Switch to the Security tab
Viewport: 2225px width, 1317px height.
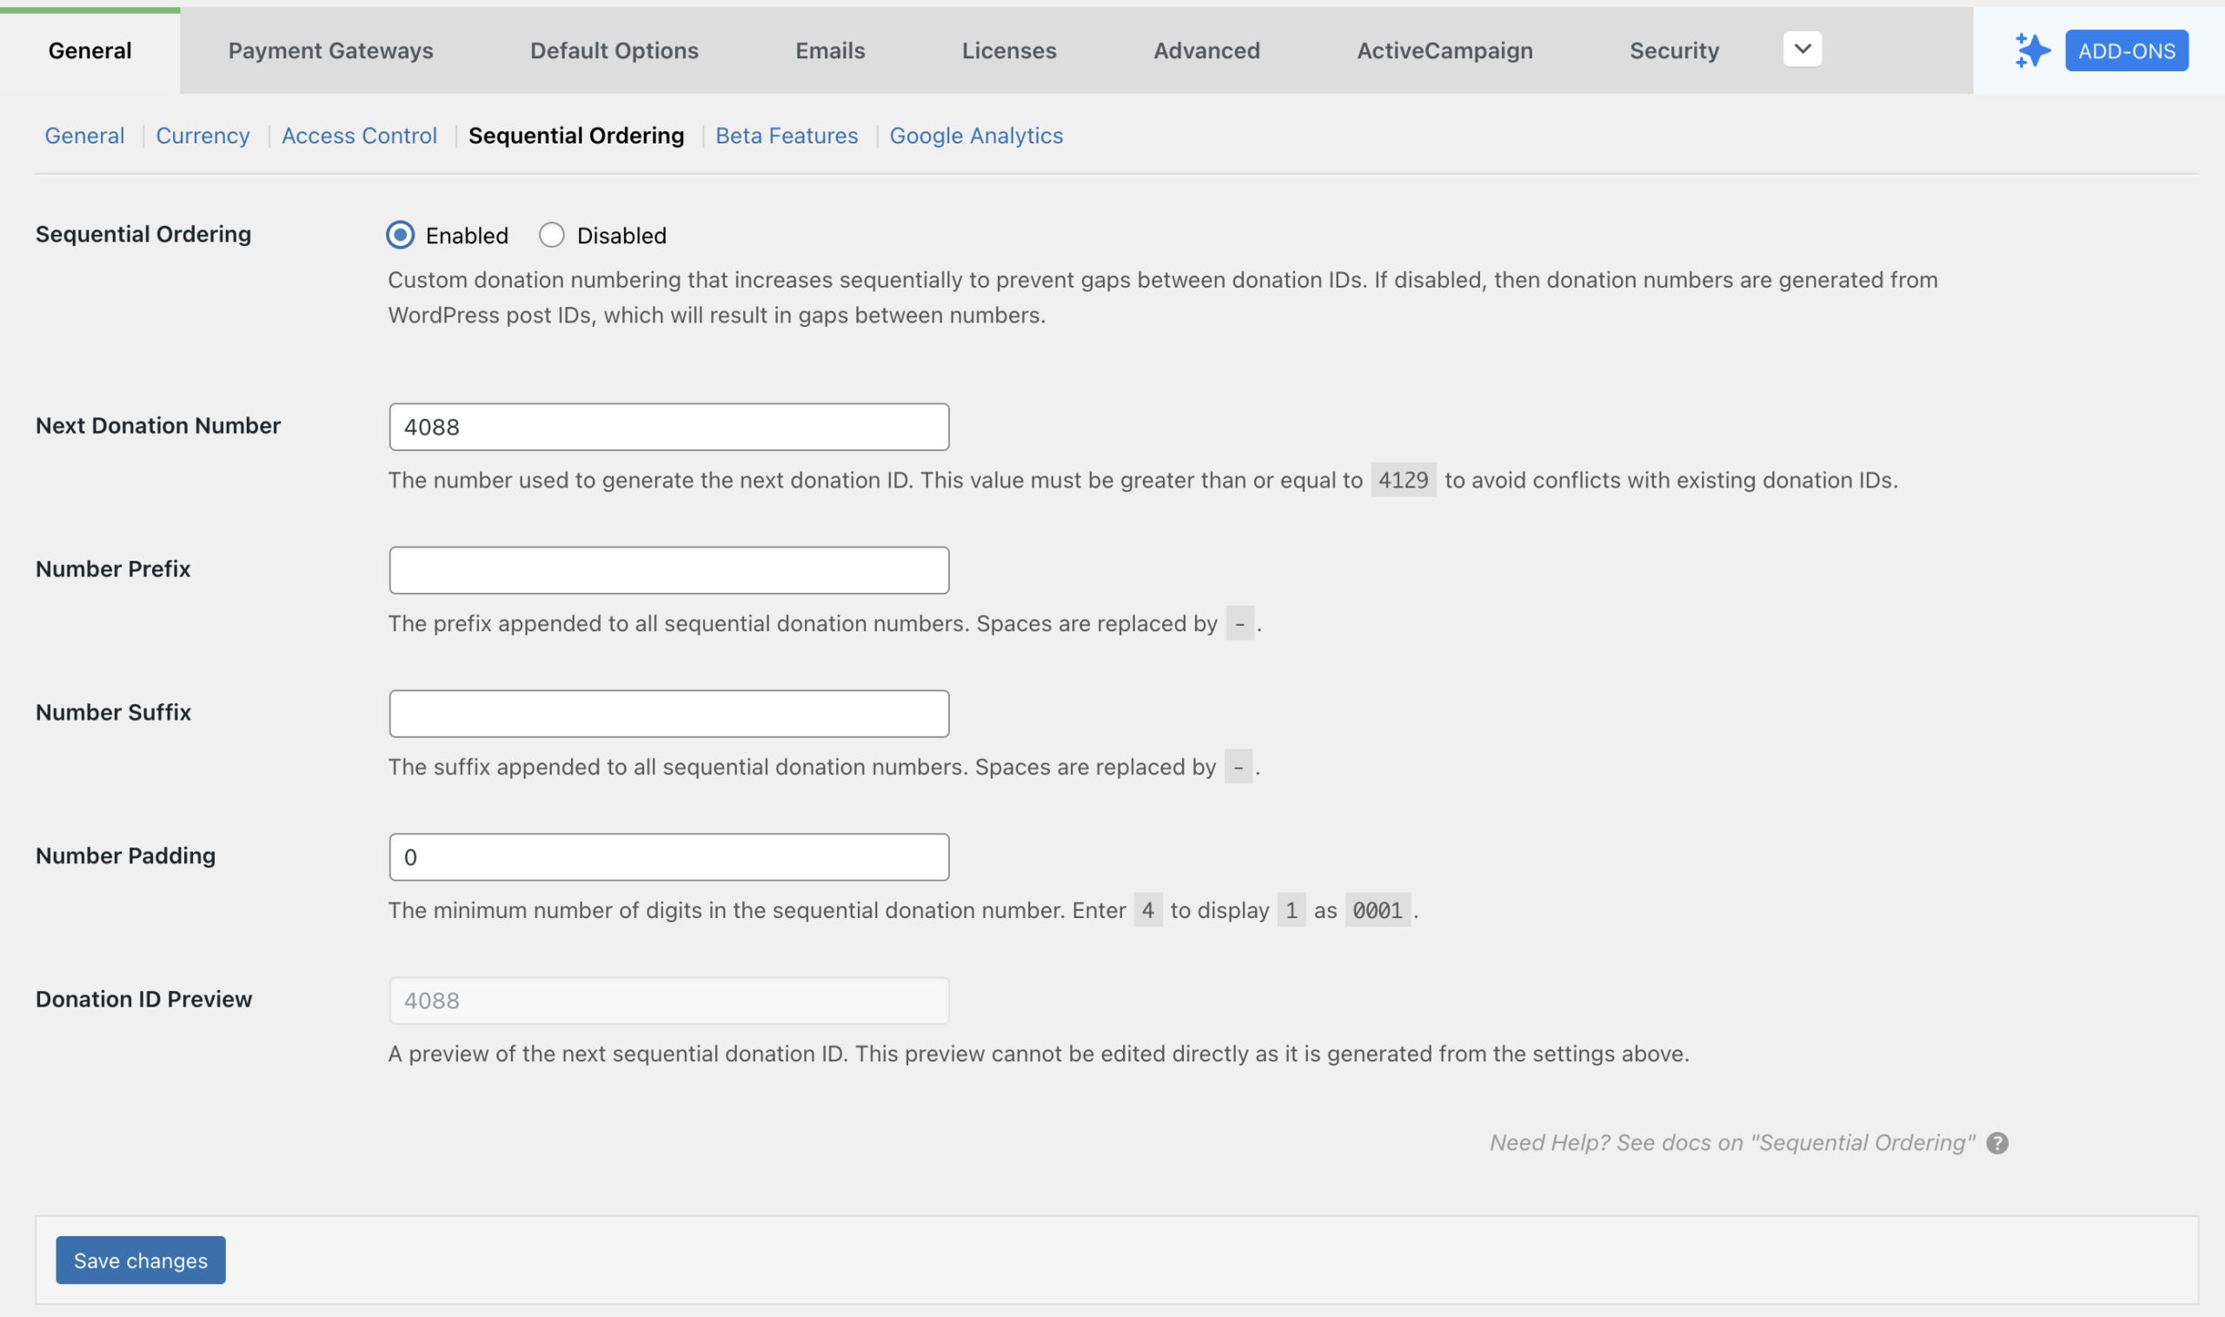click(x=1673, y=50)
